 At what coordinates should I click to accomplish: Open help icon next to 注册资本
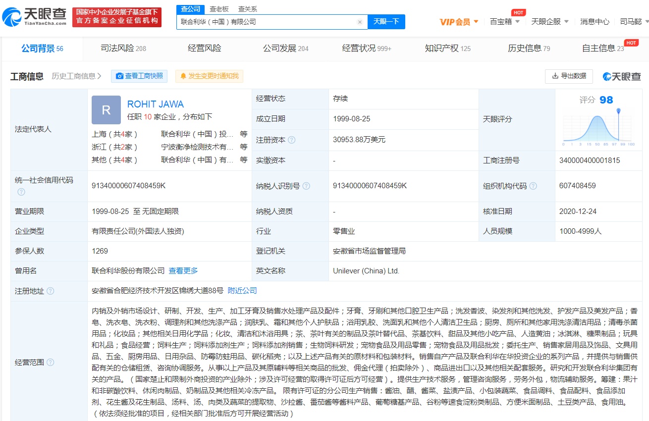coord(292,140)
